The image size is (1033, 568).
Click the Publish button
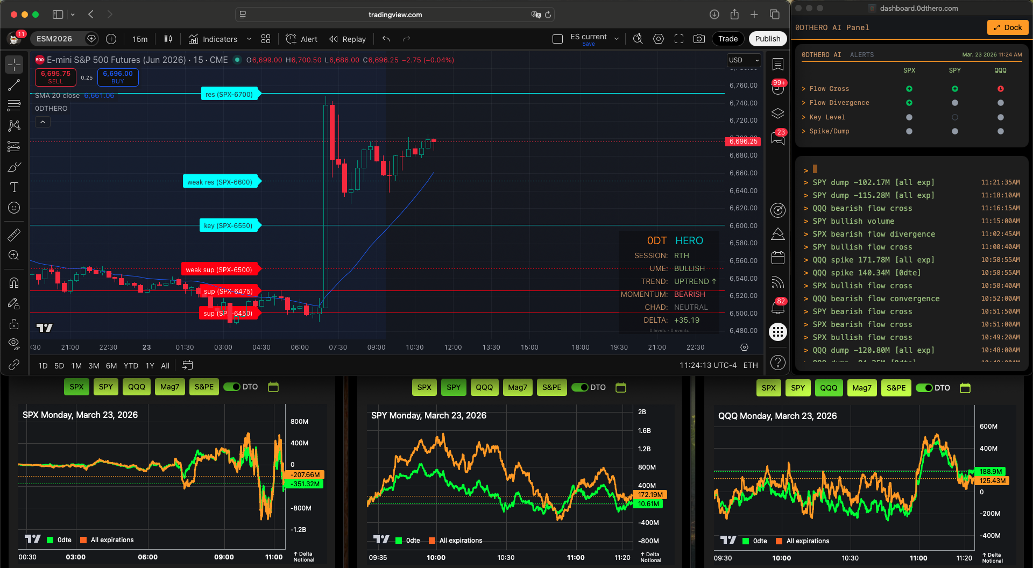pos(768,39)
